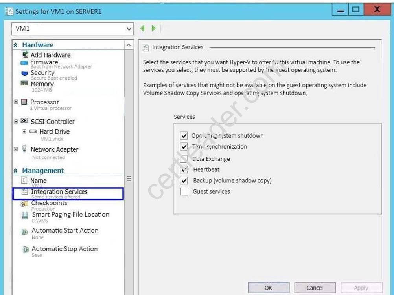The width and height of the screenshot is (394, 295).
Task: Click the OK button
Action: pyautogui.click(x=268, y=288)
